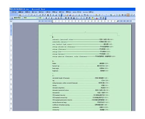
Task: Toggle italic formatting
Action: (49, 18)
